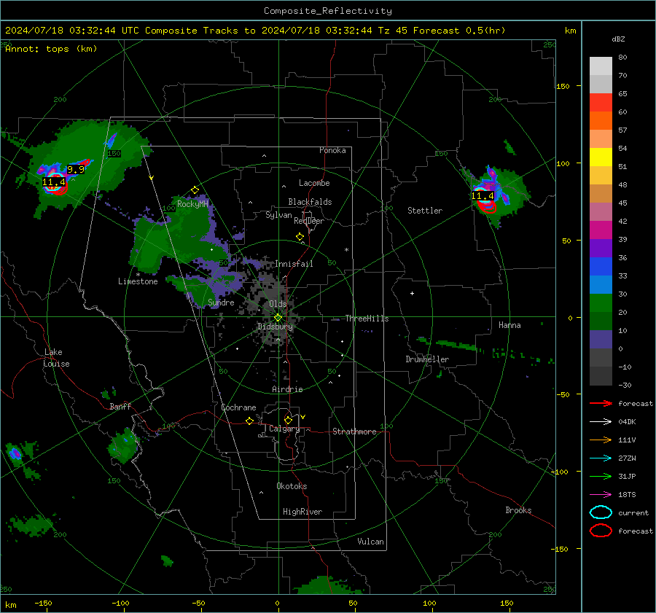Pick the cyan 27ZW arrow legend icon
This screenshot has width=656, height=613.
[601, 458]
